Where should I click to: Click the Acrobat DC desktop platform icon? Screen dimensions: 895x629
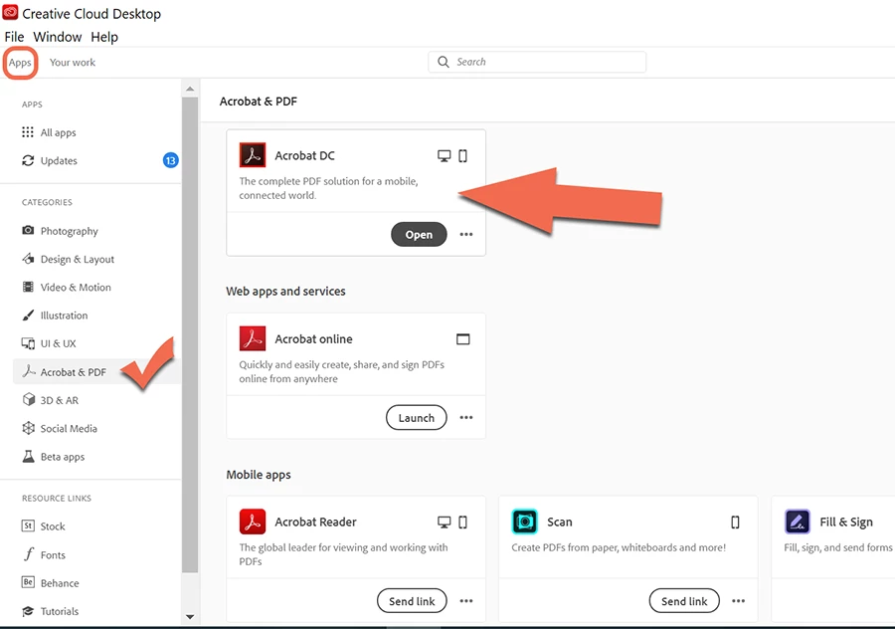(445, 155)
